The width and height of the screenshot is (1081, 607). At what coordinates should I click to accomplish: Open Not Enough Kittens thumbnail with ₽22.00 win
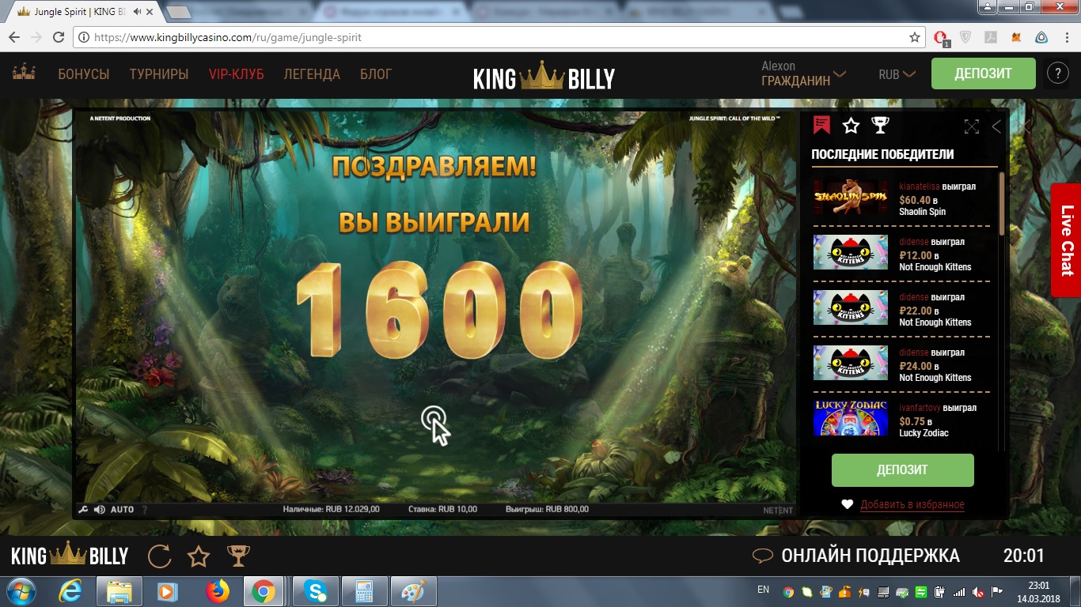[851, 308]
